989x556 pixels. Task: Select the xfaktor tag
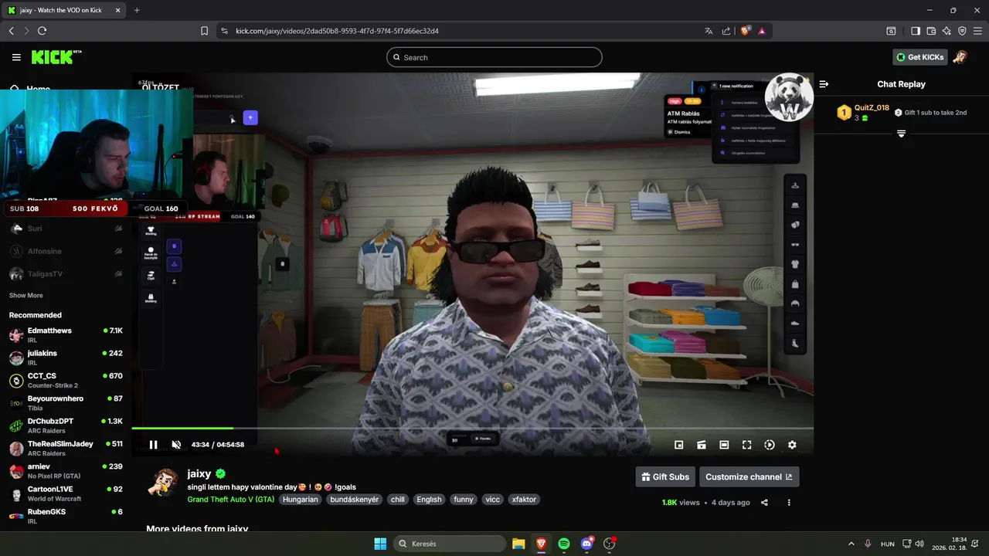(x=524, y=500)
